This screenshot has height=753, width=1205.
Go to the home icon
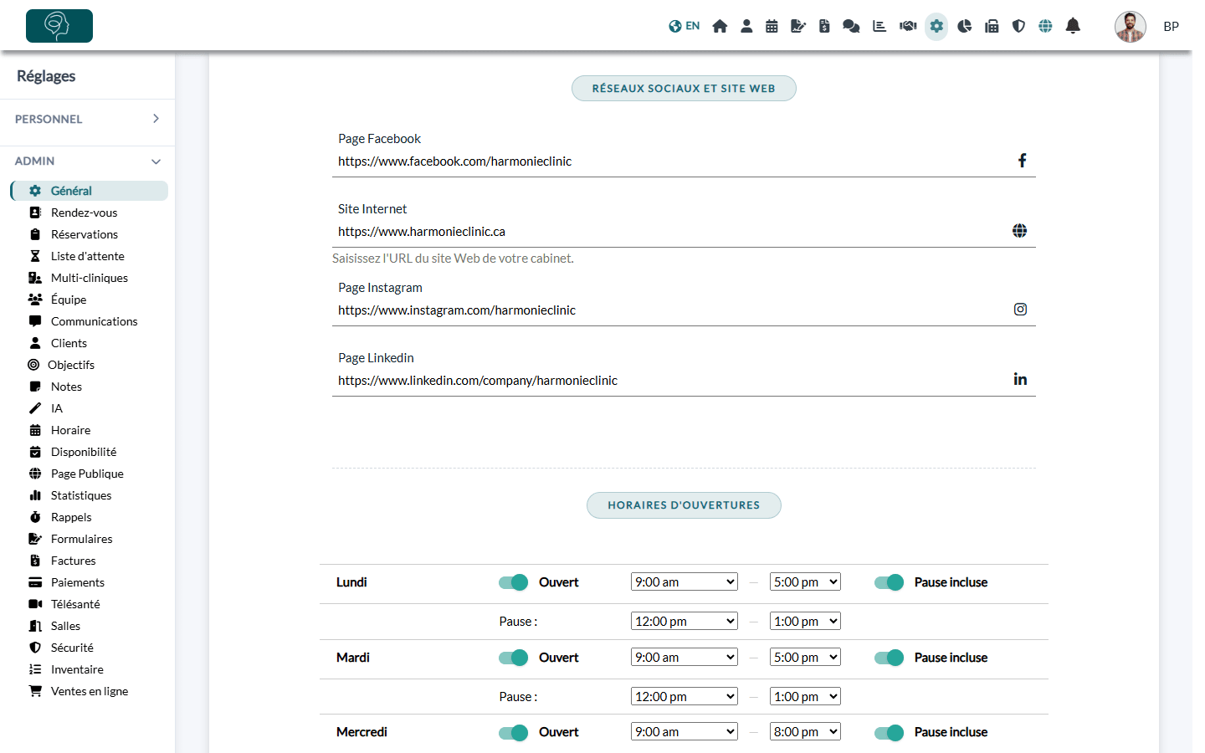(x=720, y=26)
